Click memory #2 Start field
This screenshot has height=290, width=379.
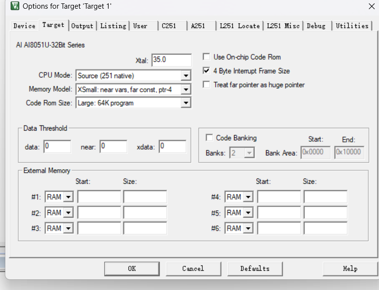click(99, 212)
